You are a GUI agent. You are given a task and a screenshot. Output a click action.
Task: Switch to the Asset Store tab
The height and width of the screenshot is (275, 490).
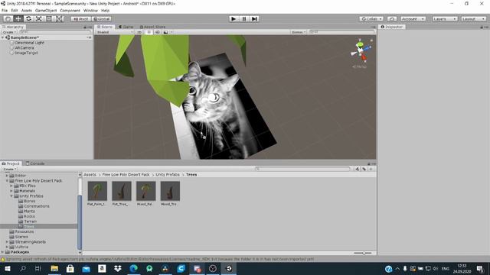152,27
